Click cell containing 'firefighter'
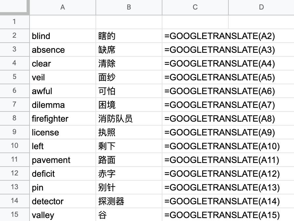 point(63,118)
